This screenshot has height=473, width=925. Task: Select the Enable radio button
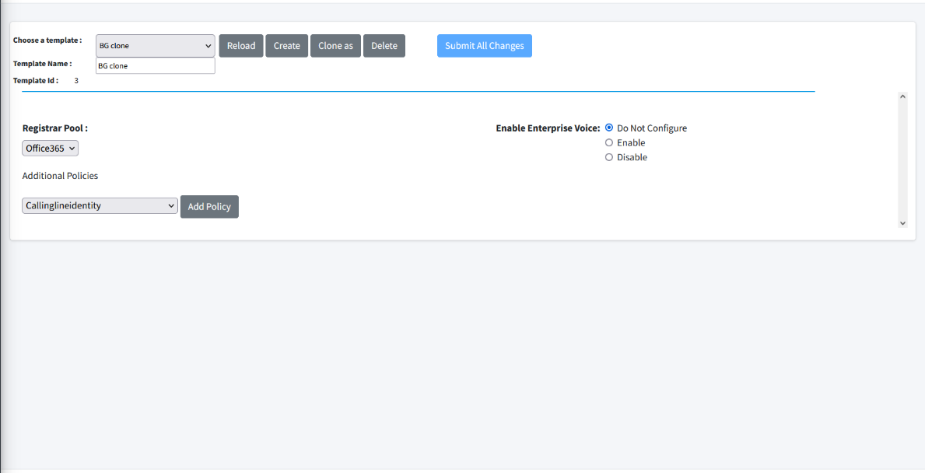[609, 142]
